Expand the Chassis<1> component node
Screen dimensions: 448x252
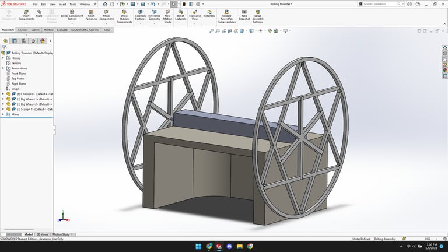[2, 94]
